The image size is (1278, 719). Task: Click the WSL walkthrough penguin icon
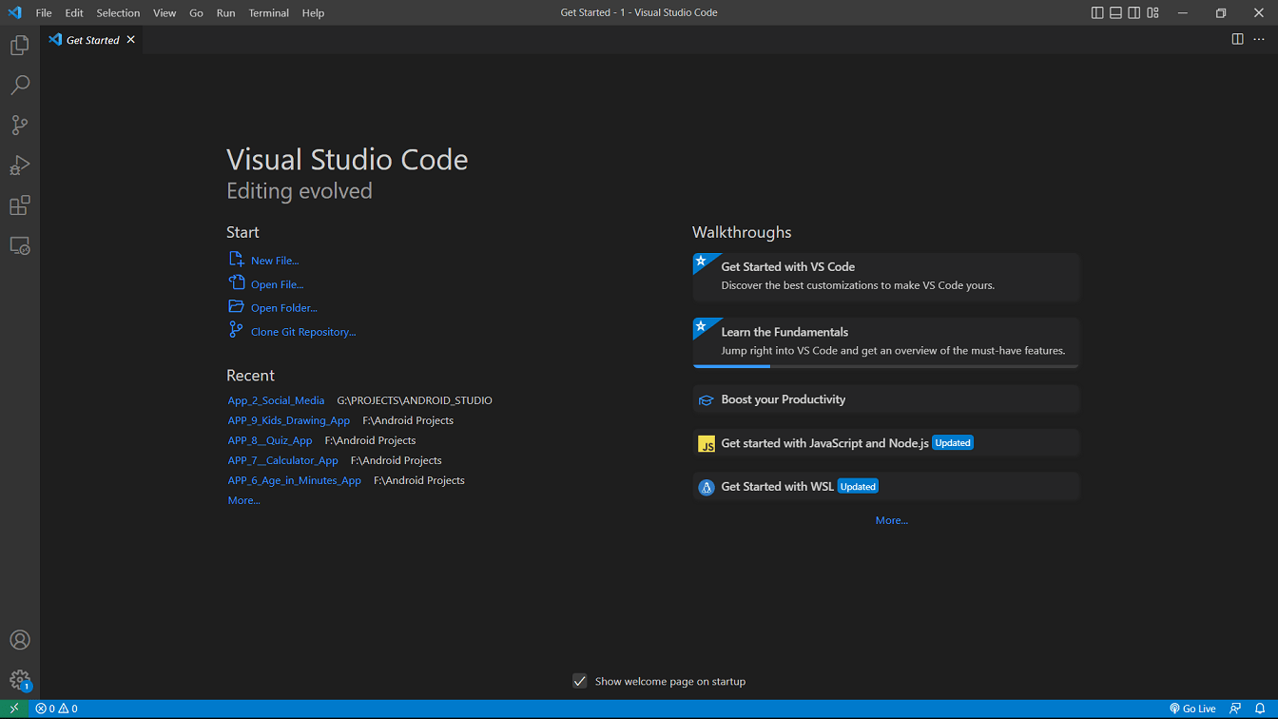click(x=707, y=488)
